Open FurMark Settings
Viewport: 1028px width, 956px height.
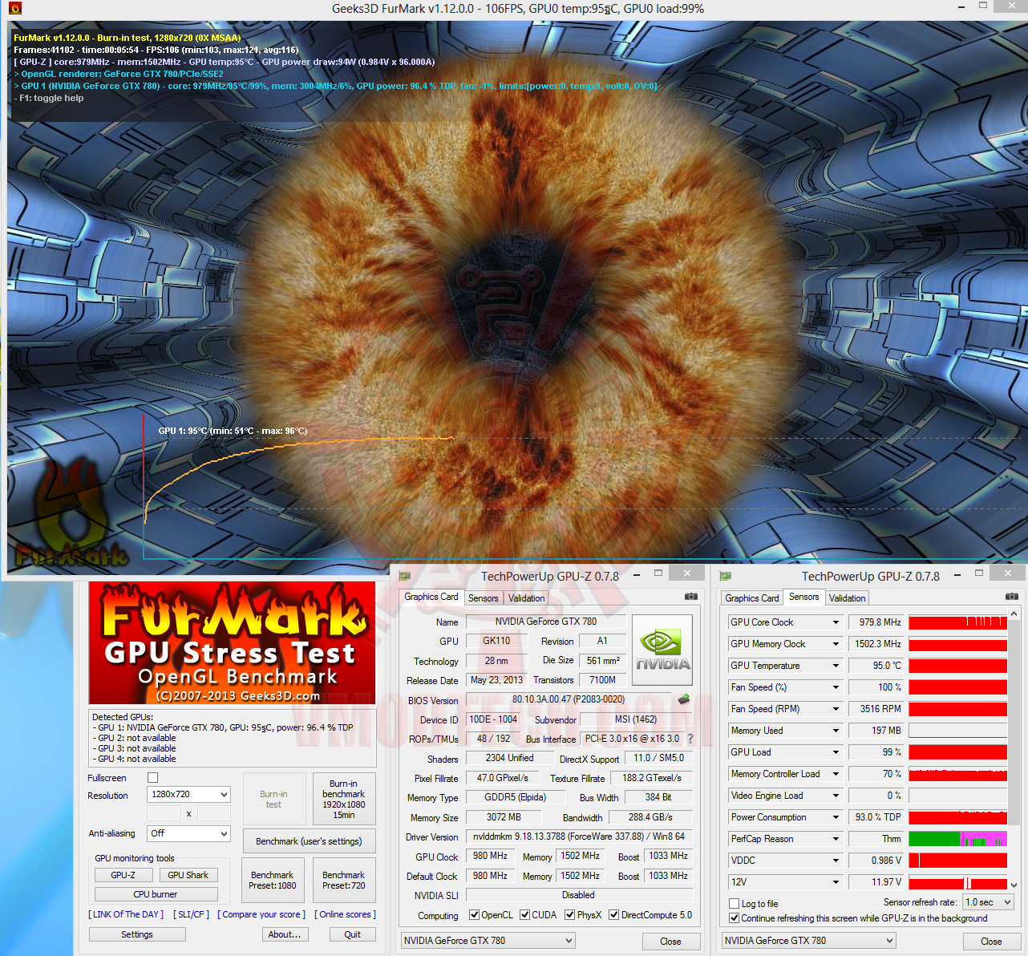137,934
